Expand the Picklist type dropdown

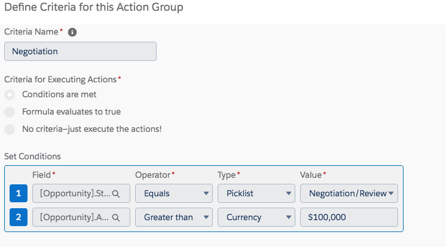pyautogui.click(x=256, y=193)
